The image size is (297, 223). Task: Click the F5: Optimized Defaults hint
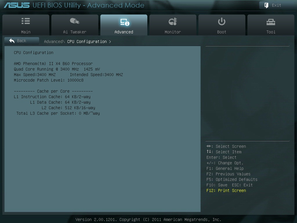click(232, 179)
